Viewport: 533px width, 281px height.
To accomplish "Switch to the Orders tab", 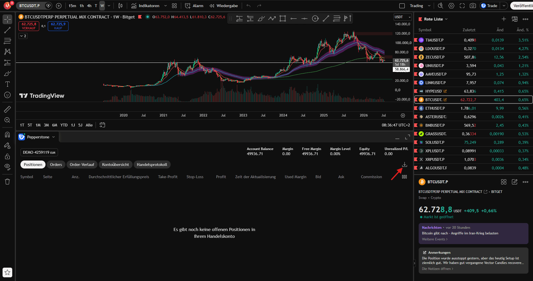I will pyautogui.click(x=56, y=165).
